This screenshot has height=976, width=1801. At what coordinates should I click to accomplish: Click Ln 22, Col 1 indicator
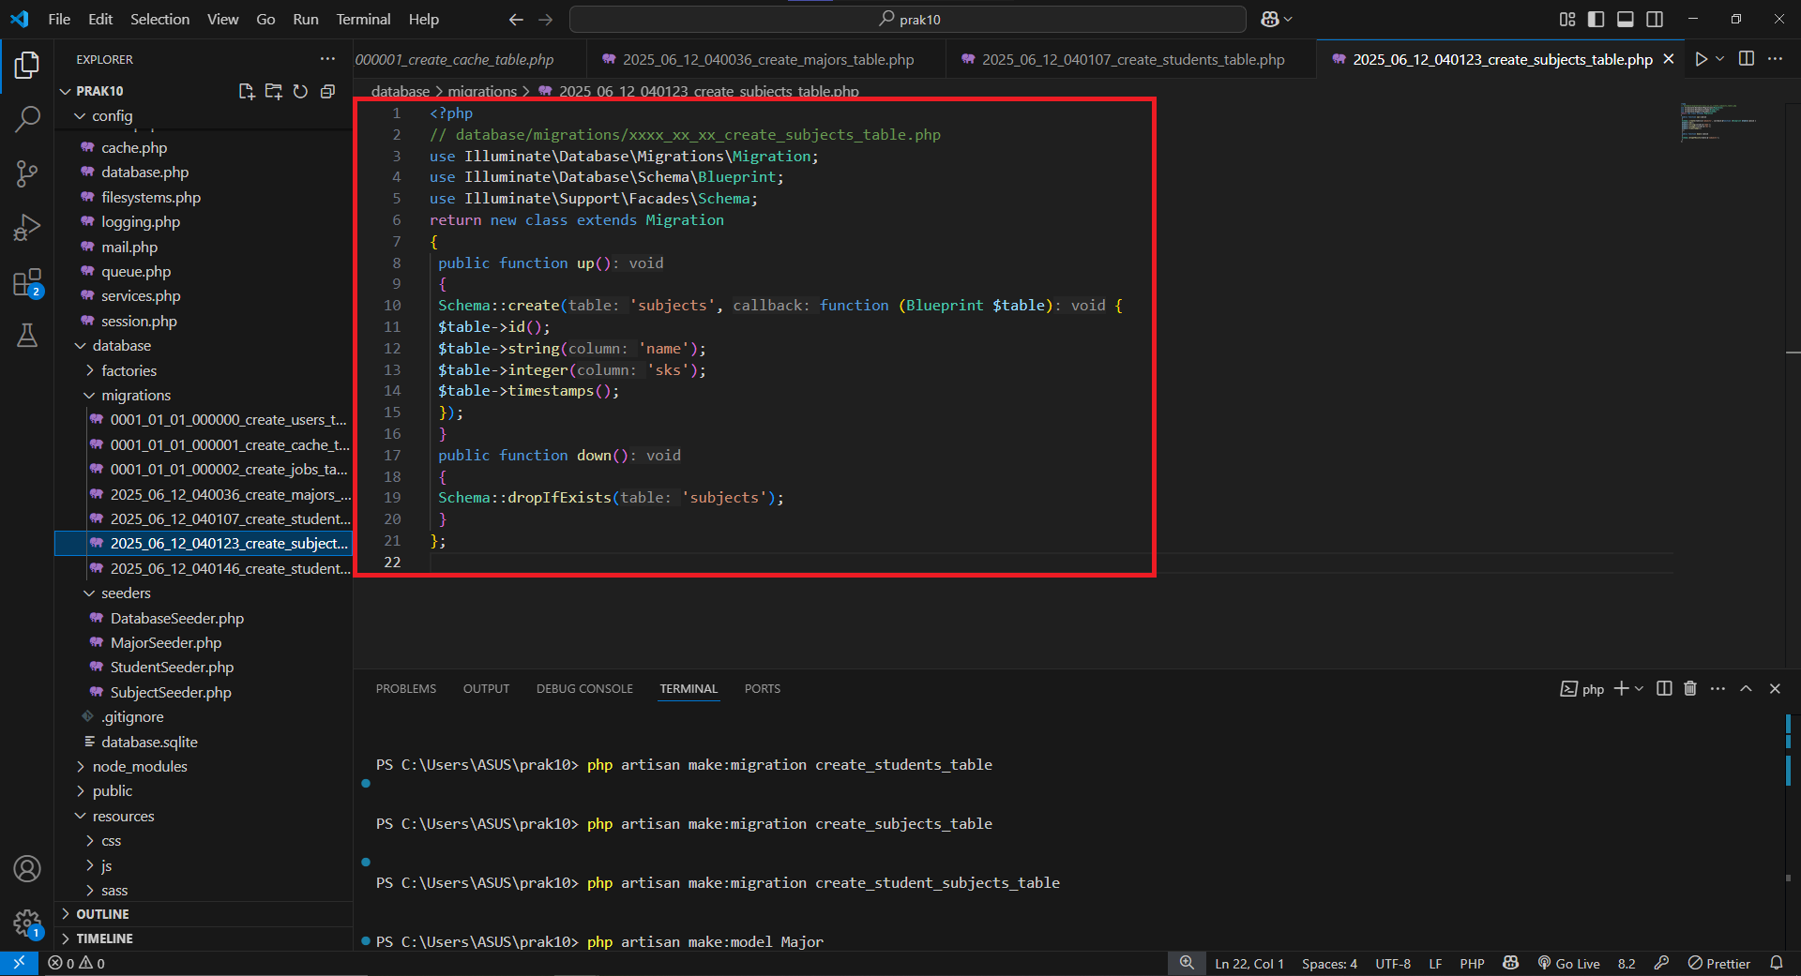pyautogui.click(x=1249, y=963)
